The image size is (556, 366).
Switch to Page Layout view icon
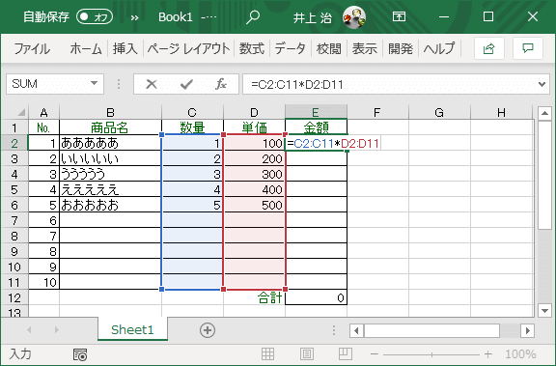point(307,354)
